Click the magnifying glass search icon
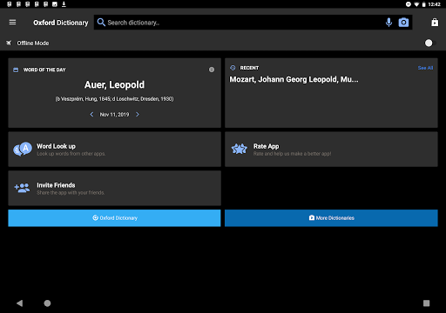 (x=101, y=23)
